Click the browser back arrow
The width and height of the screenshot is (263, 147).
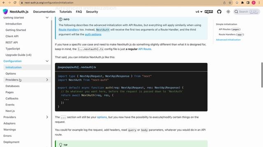[4, 3]
